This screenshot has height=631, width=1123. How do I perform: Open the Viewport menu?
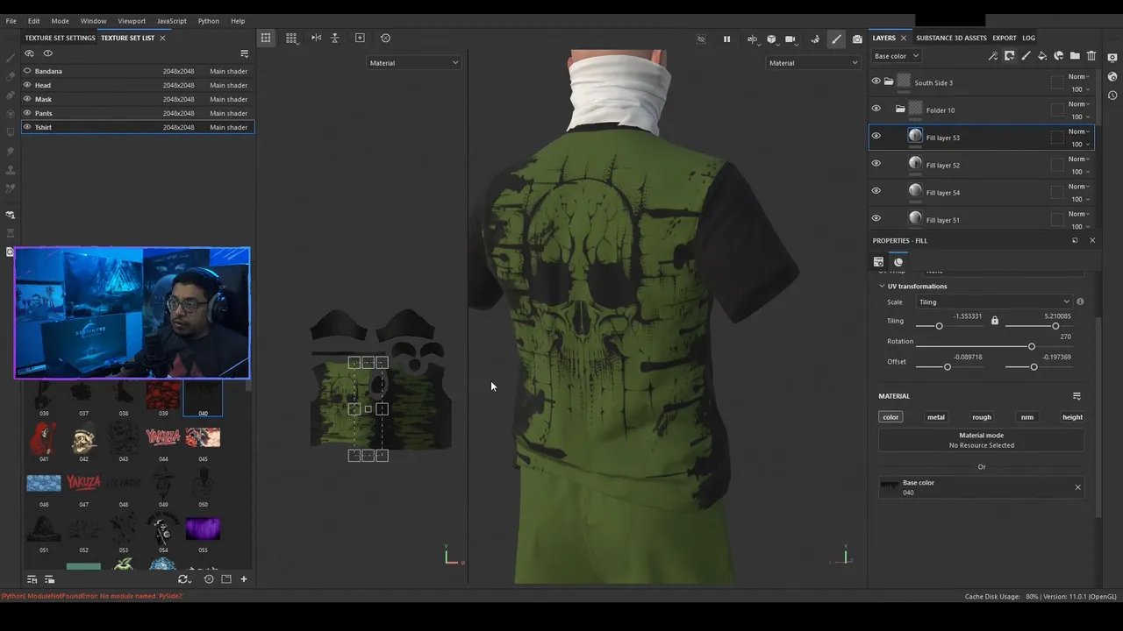click(x=132, y=21)
